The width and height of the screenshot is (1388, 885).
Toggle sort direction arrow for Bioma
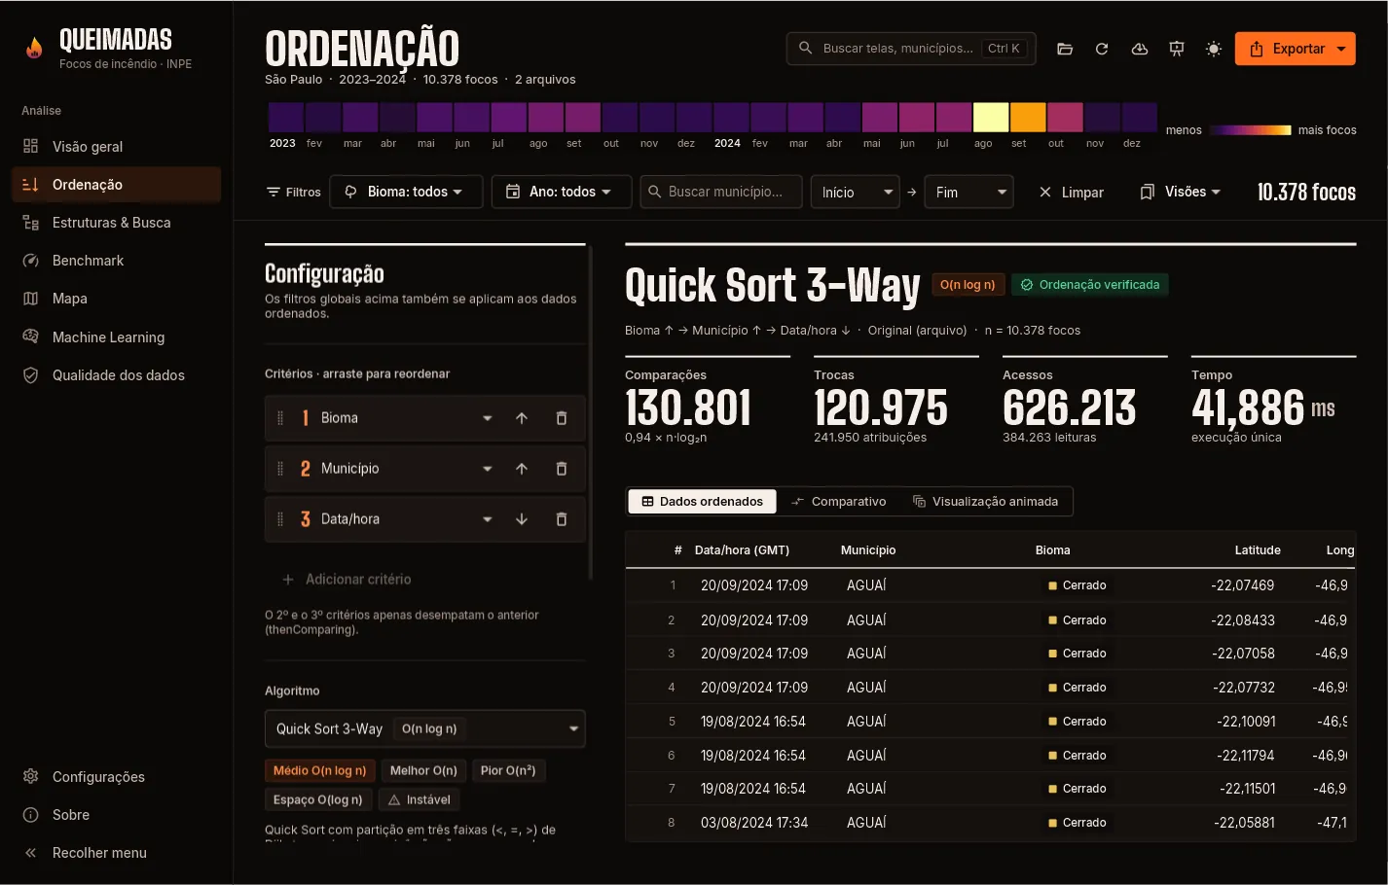(522, 418)
